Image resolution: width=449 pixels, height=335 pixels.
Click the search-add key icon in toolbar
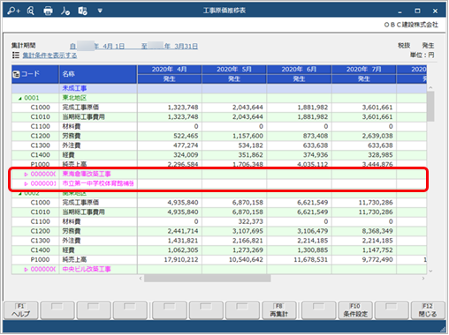click(13, 11)
